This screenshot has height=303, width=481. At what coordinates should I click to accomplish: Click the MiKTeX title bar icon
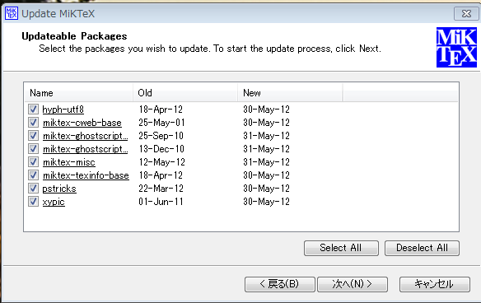[12, 13]
